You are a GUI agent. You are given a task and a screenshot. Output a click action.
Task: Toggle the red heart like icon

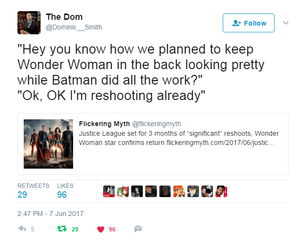tap(101, 229)
